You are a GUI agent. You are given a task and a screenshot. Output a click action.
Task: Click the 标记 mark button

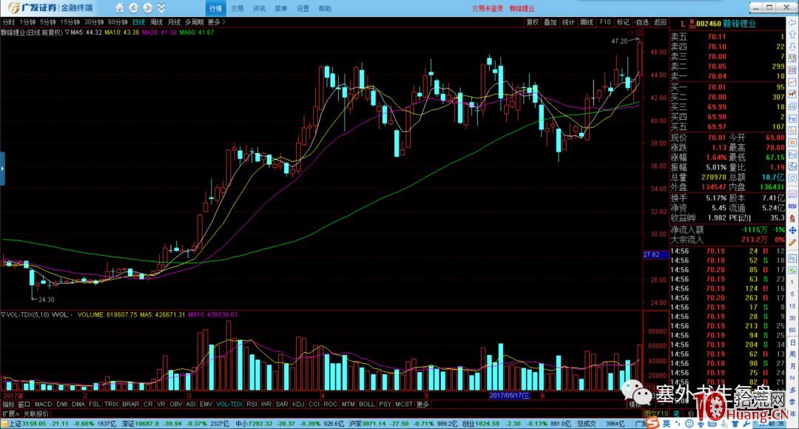623,22
